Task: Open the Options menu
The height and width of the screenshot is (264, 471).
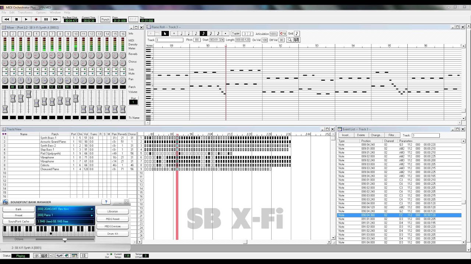Action: point(41,12)
